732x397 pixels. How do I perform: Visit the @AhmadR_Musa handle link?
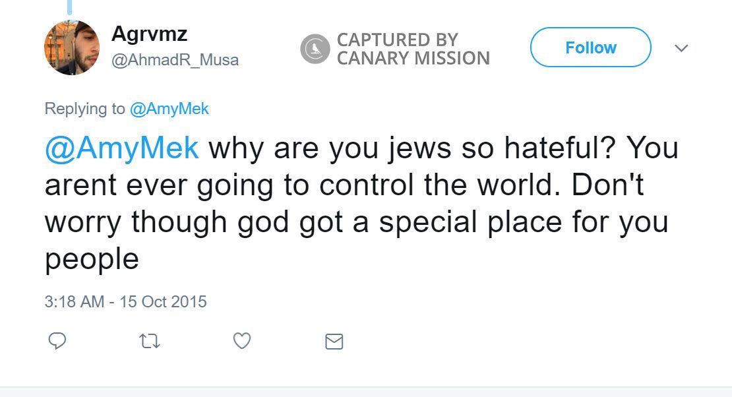[175, 61]
